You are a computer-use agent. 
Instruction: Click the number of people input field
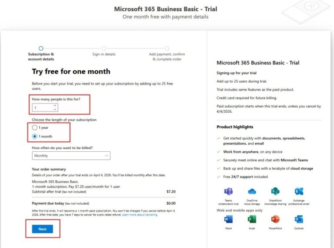point(45,108)
